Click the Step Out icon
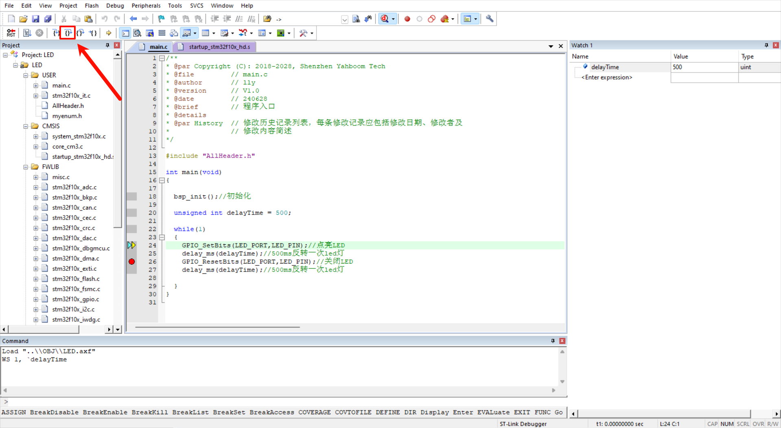 (80, 33)
